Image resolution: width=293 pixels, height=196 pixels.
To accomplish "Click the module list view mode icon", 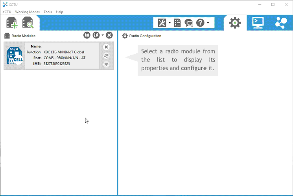I will (x=87, y=35).
